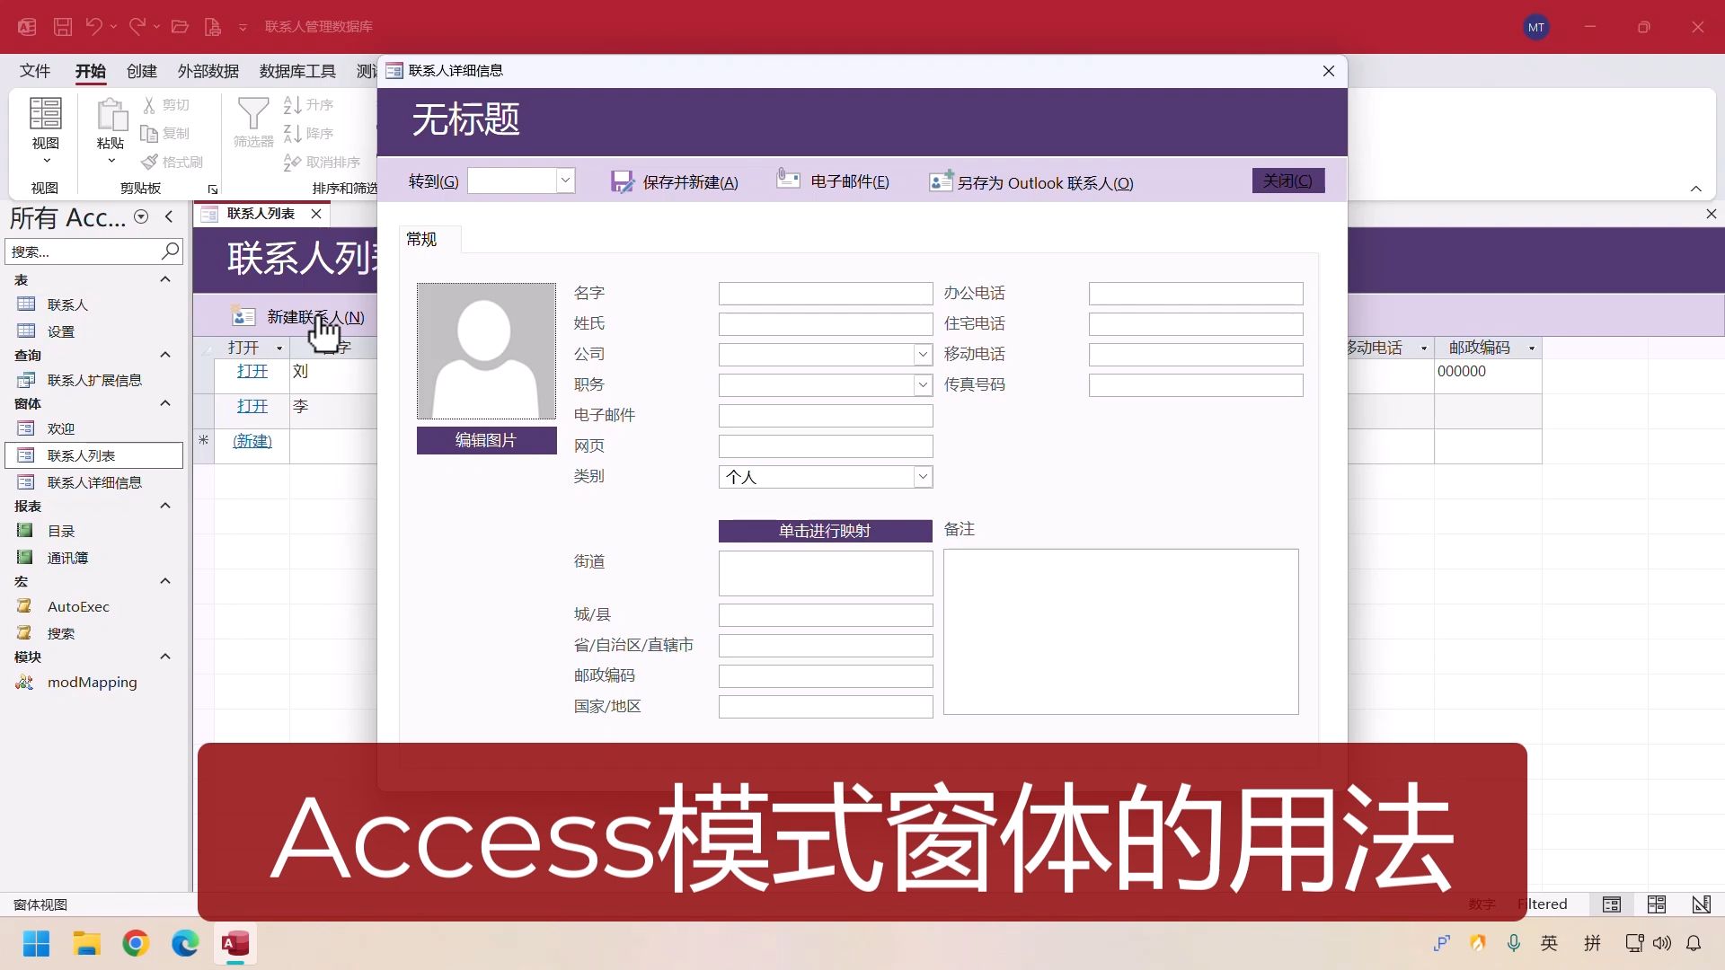Click the 关闭(C) button in dialog

tap(1287, 181)
